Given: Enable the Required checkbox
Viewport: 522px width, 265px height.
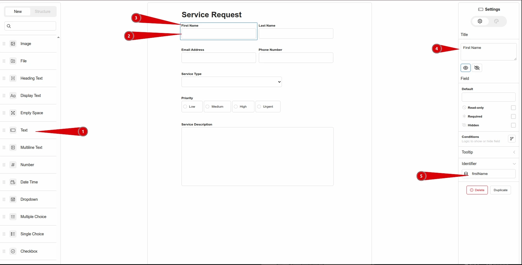Looking at the screenshot, I should click(x=513, y=116).
